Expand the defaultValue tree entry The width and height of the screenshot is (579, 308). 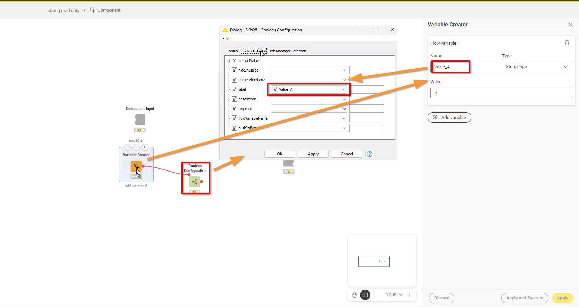click(228, 61)
